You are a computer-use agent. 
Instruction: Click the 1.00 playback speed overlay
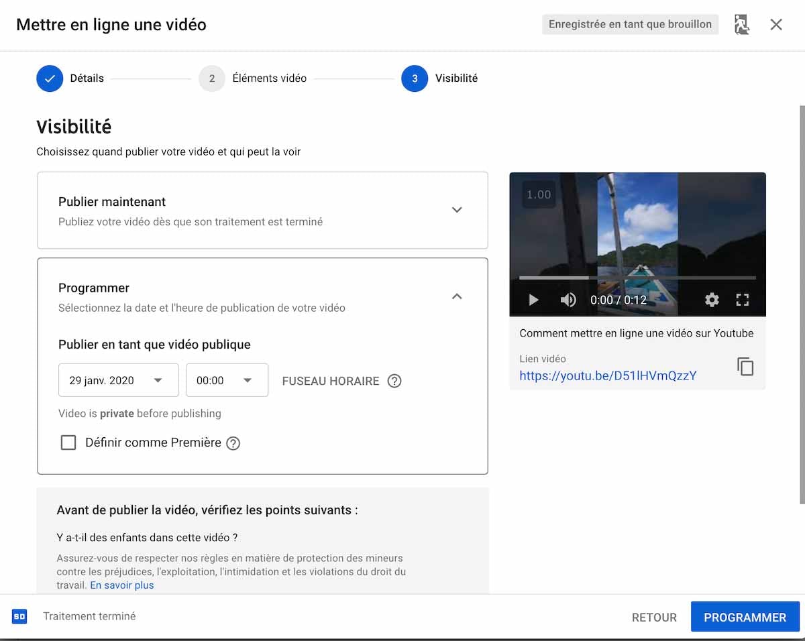coord(539,194)
